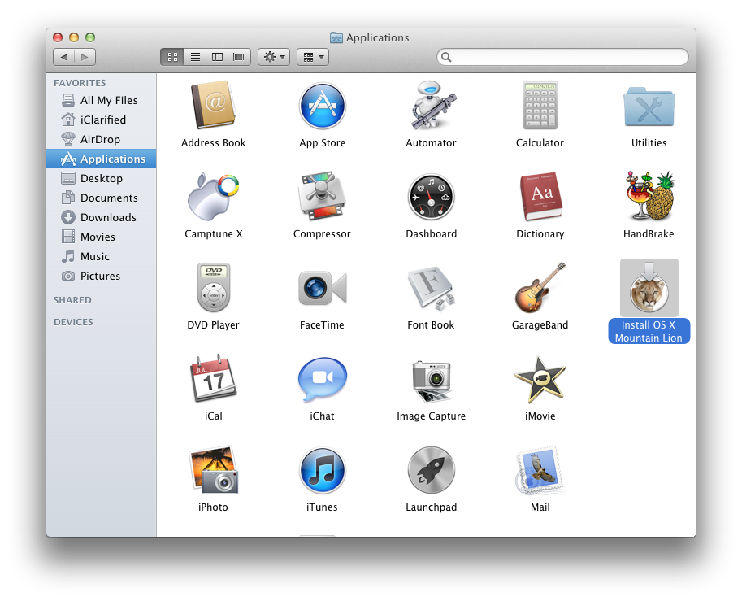Switch to icon view mode
Viewport: 742px width, 601px height.
172,57
